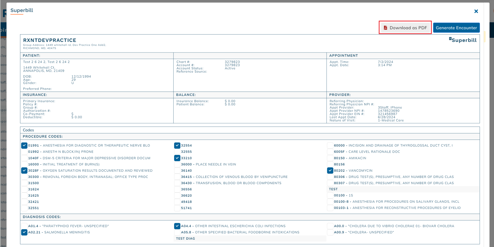Click the appointment date 7/2/2024
Screen dimensions: 494x247
pyautogui.click(x=386, y=62)
